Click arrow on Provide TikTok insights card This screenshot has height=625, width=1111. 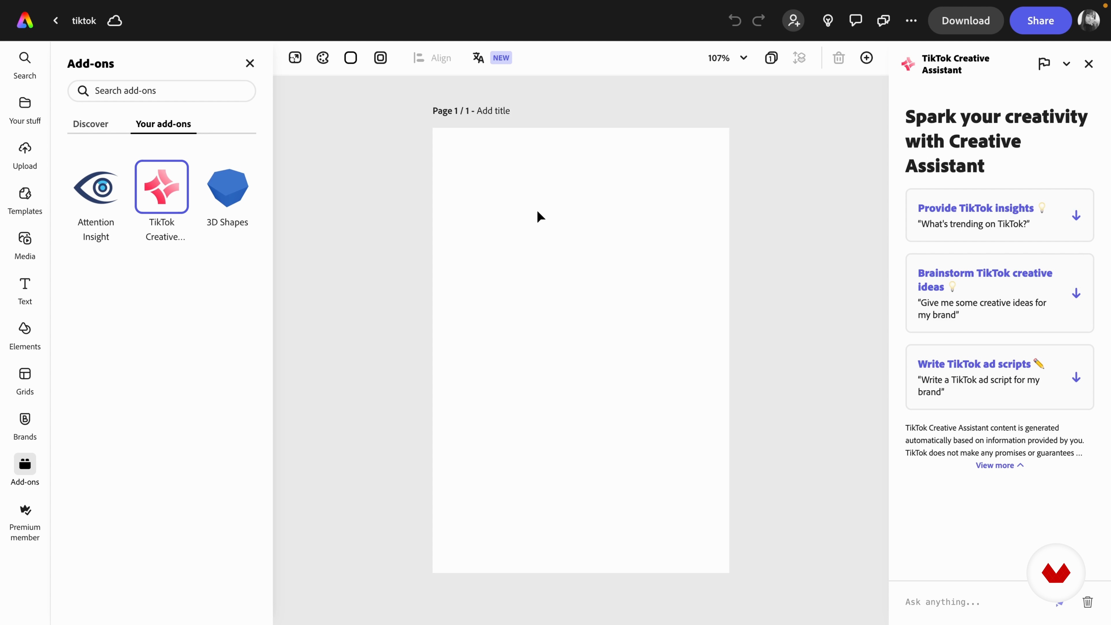click(x=1076, y=215)
